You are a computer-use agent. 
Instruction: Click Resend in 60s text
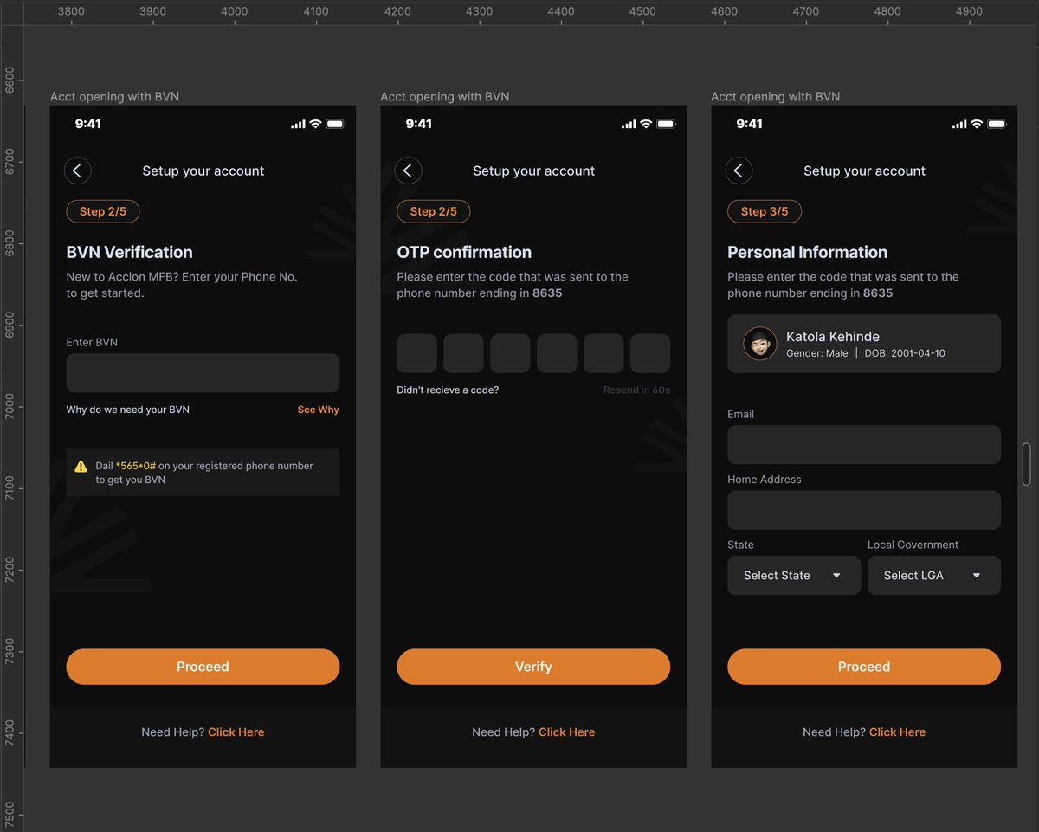pos(636,390)
